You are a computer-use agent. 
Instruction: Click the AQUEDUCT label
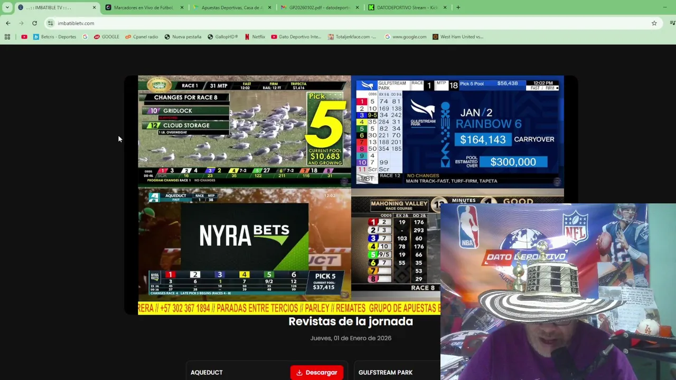tap(206, 373)
